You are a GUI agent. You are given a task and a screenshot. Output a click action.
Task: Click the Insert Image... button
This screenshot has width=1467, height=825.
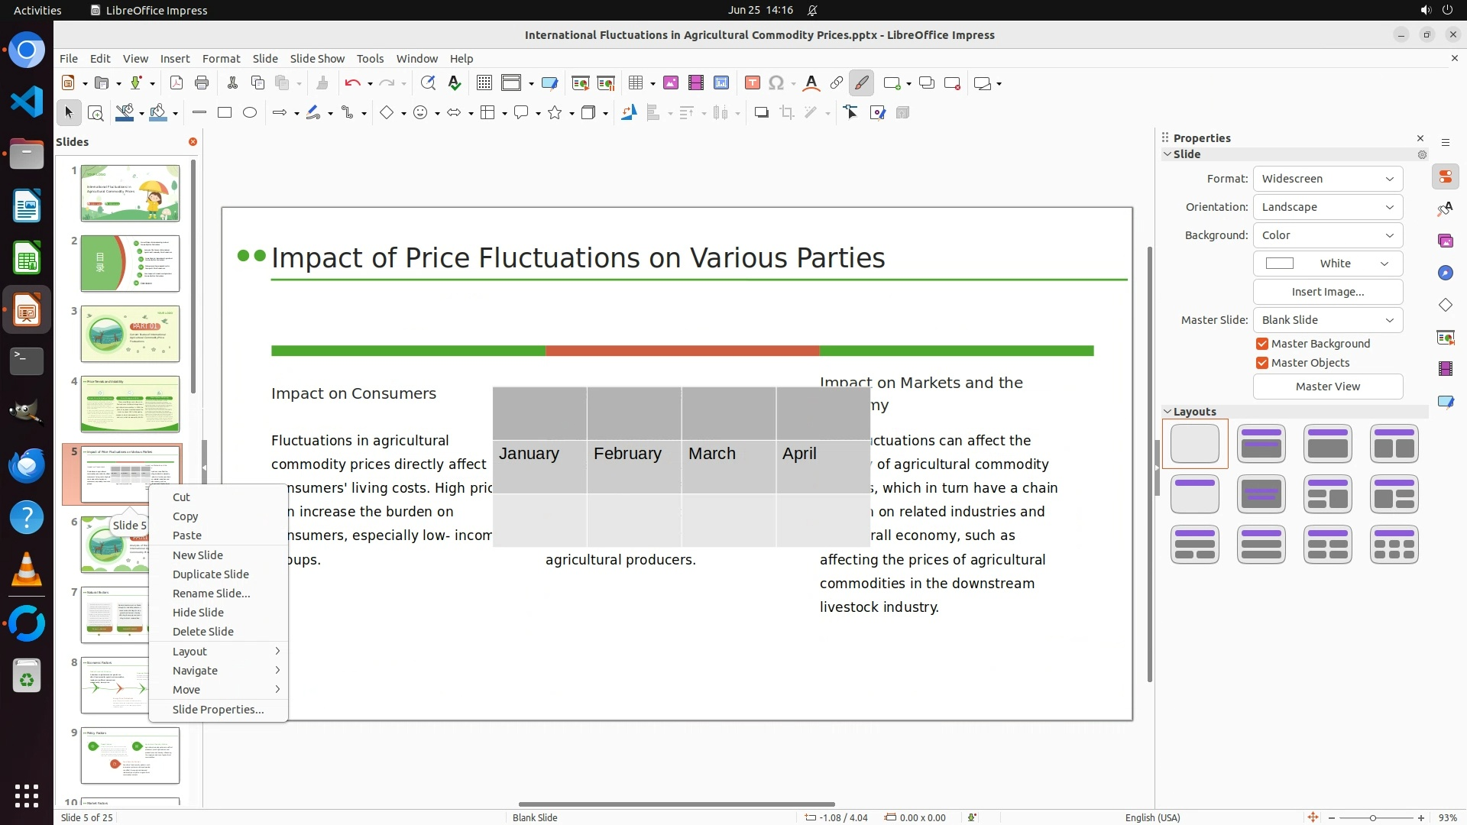pyautogui.click(x=1327, y=292)
